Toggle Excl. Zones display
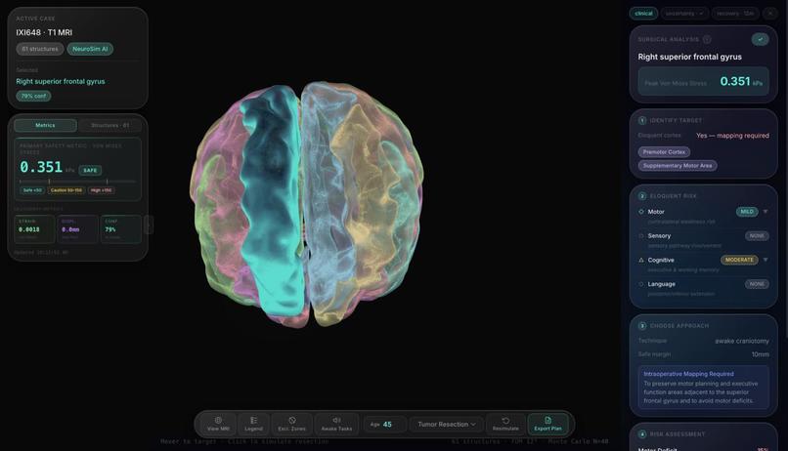Viewport: 788px width, 451px height. point(292,424)
